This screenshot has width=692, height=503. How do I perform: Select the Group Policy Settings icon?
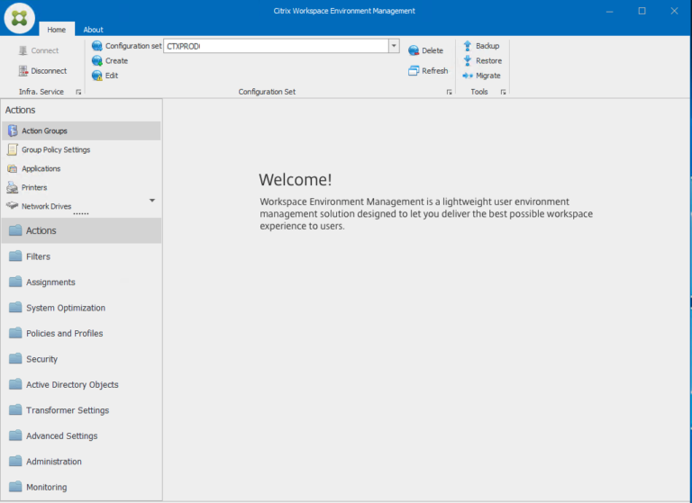click(x=13, y=149)
